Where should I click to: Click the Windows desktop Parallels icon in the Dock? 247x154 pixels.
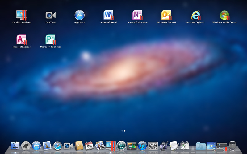tap(211, 146)
